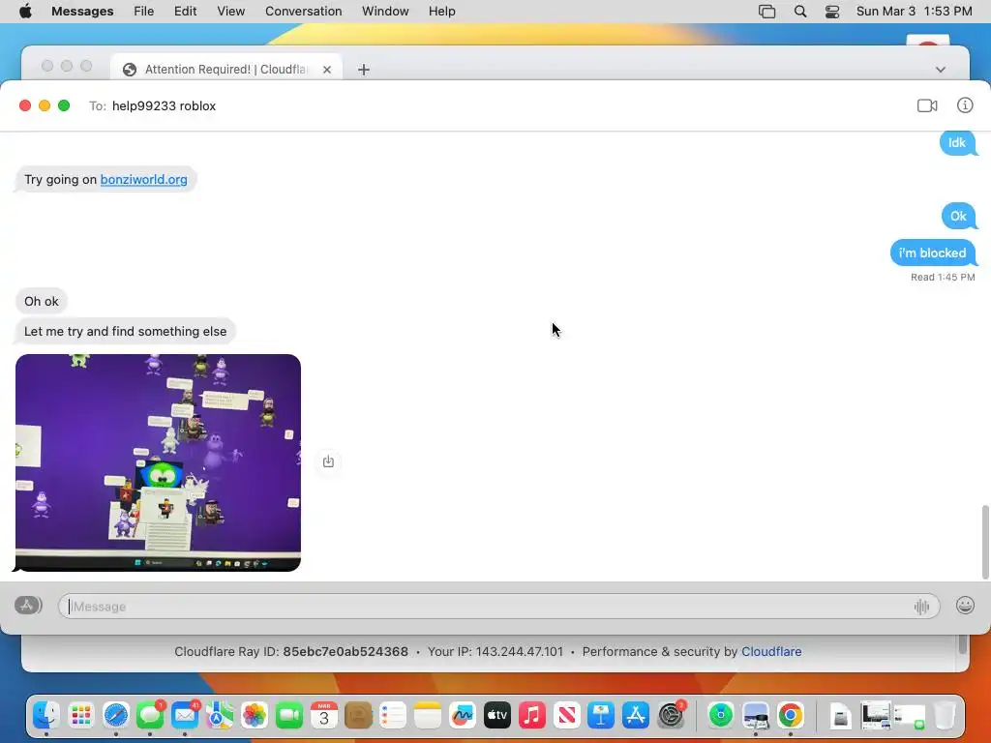The height and width of the screenshot is (743, 991).
Task: Click the "Idk" message bubble
Action: point(957,143)
